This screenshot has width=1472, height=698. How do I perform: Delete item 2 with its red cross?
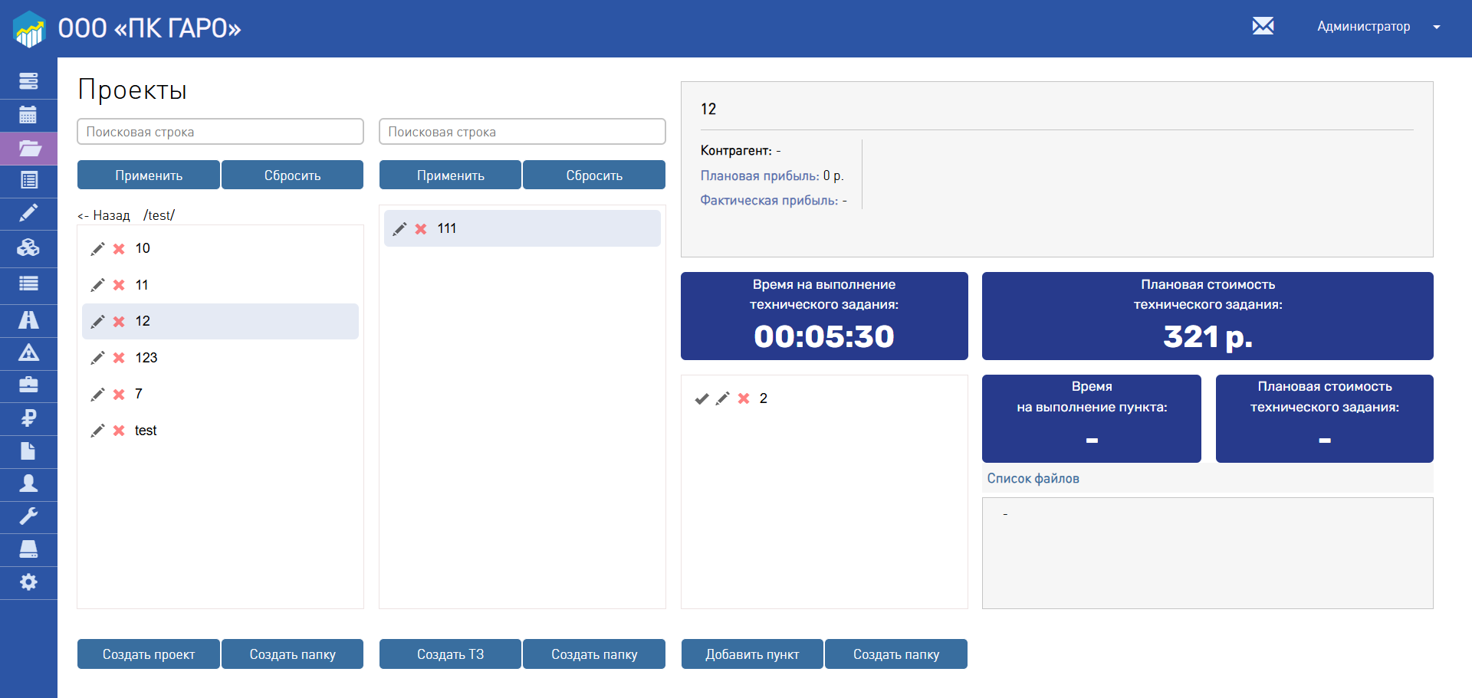coord(744,398)
